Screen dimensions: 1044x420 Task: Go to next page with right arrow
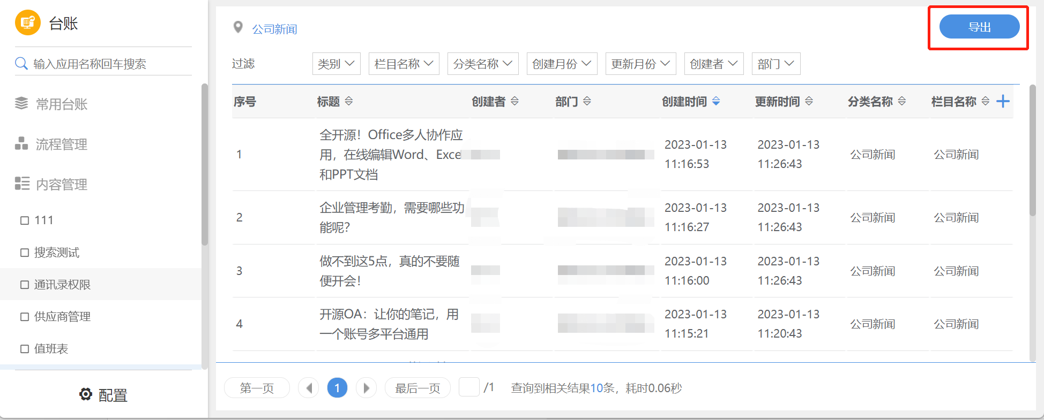coord(366,388)
